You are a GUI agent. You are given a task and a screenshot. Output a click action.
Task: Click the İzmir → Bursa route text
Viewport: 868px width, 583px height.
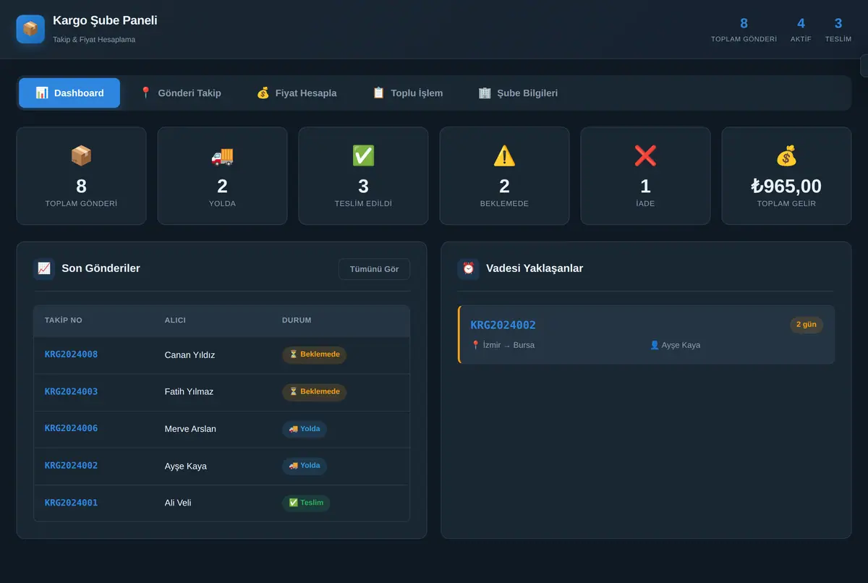click(509, 345)
